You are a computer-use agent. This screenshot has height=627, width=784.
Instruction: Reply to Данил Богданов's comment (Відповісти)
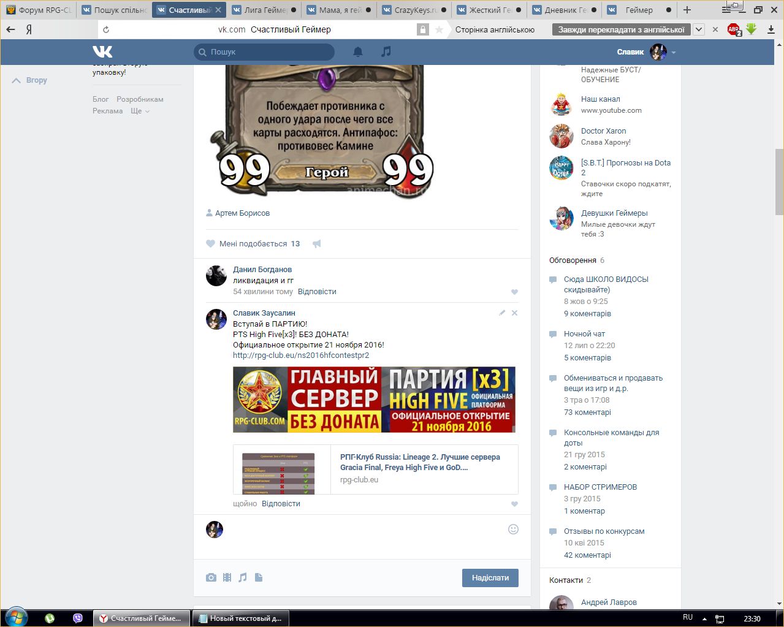[317, 292]
